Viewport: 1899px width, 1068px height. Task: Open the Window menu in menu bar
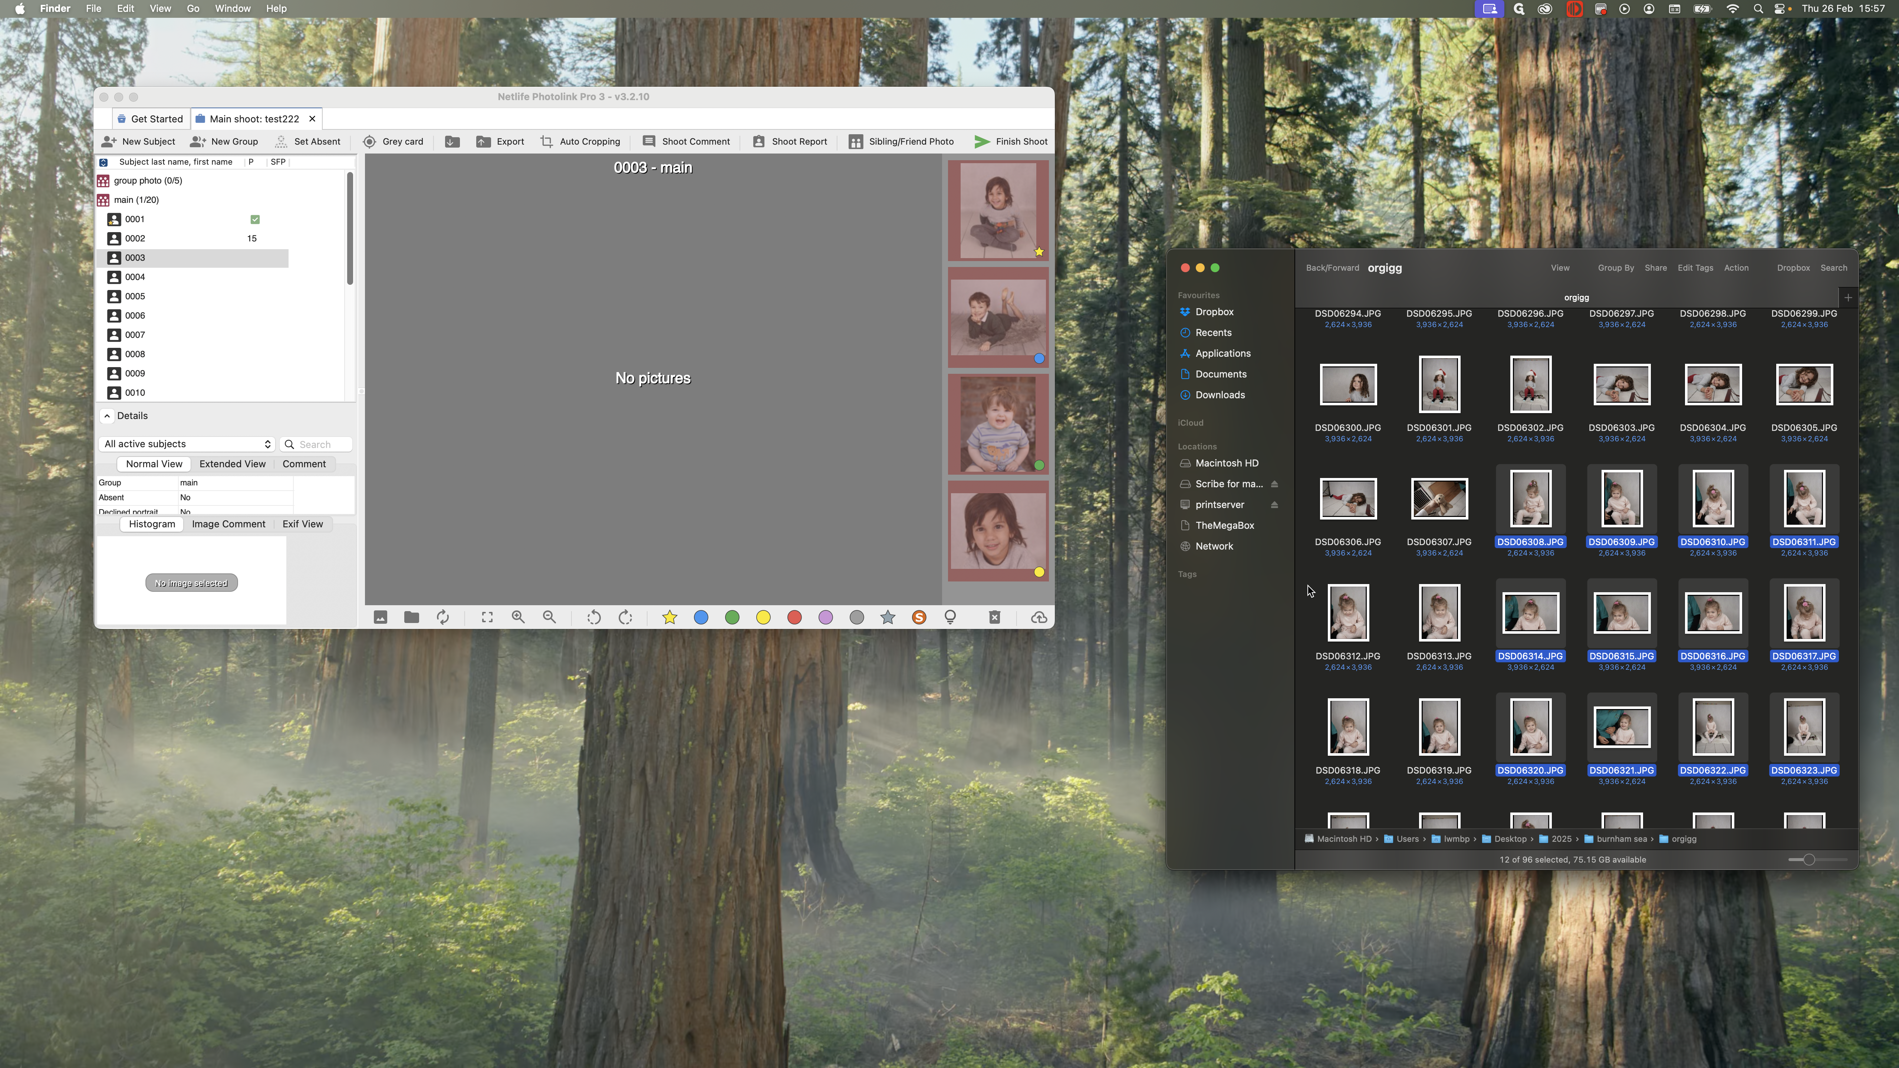coord(232,9)
